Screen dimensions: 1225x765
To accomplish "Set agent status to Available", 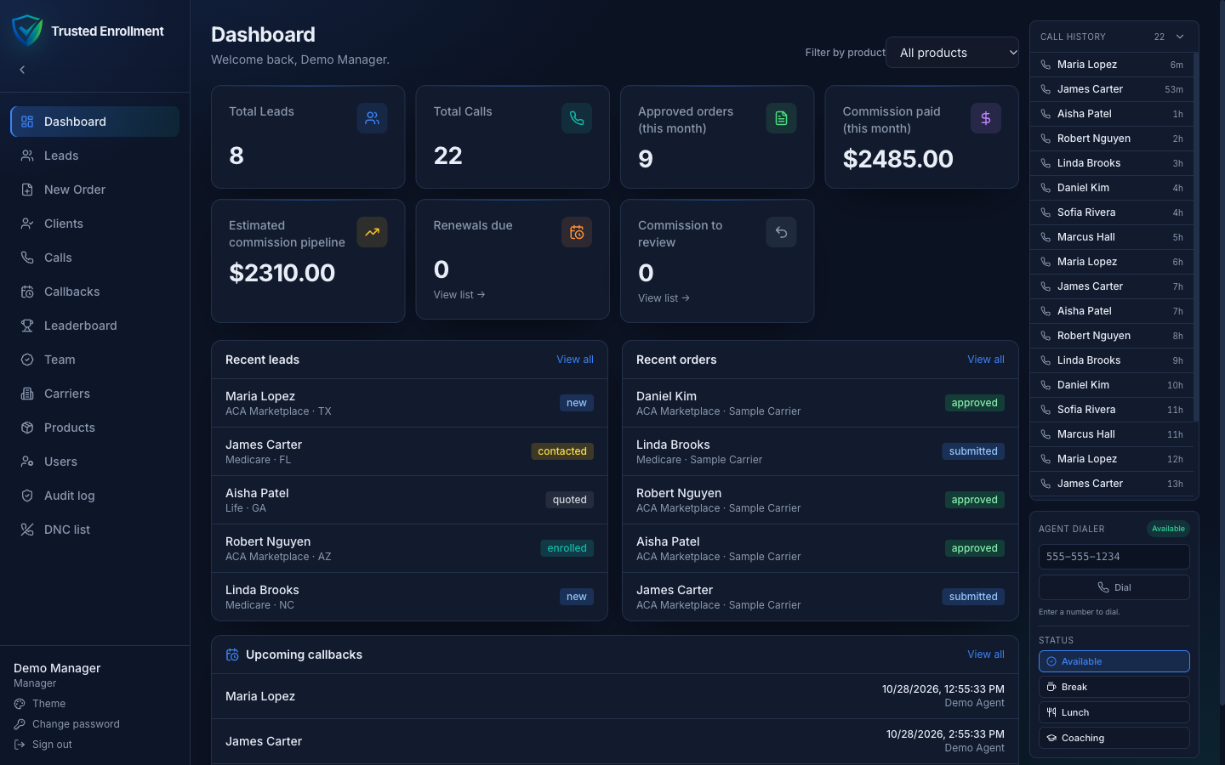I will tap(1114, 661).
